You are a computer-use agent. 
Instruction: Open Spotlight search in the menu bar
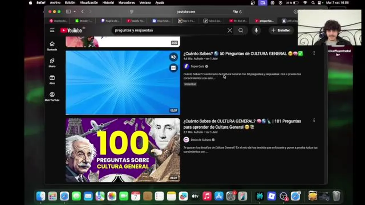313,3
